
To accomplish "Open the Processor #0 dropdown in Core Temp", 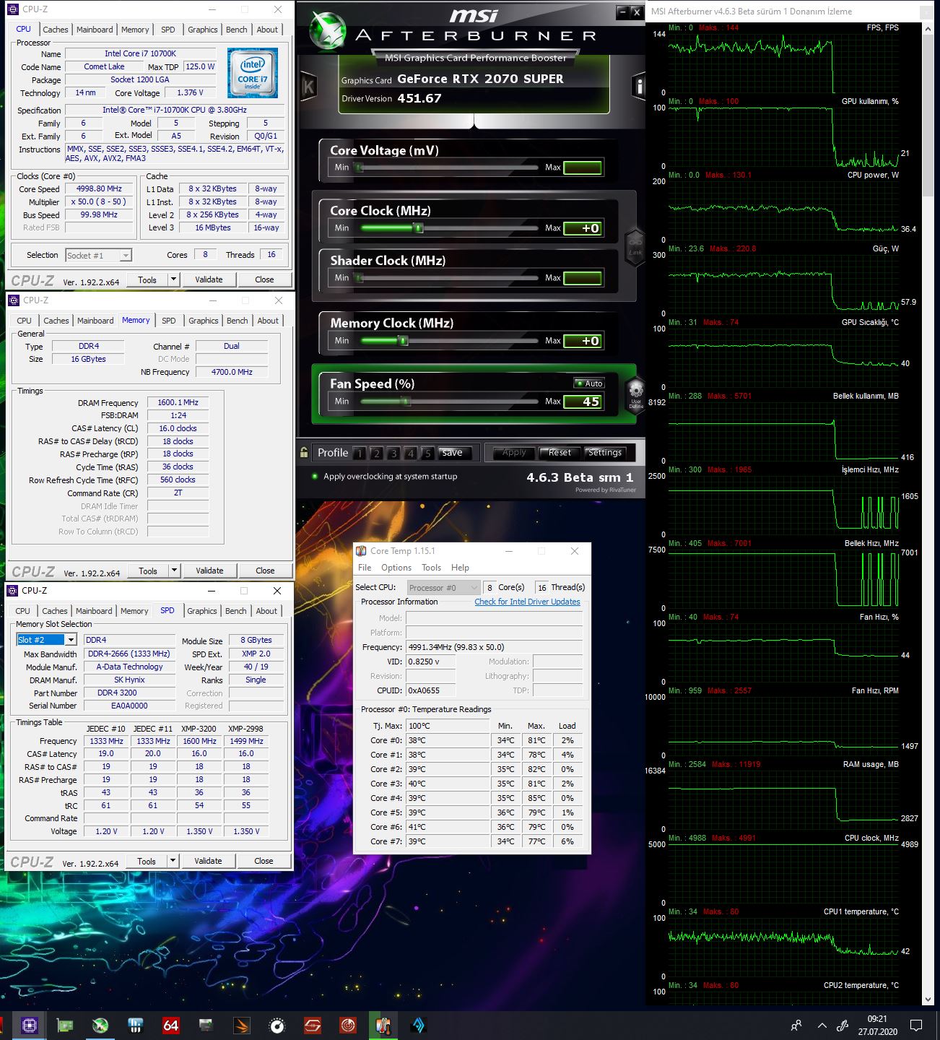I will [443, 587].
